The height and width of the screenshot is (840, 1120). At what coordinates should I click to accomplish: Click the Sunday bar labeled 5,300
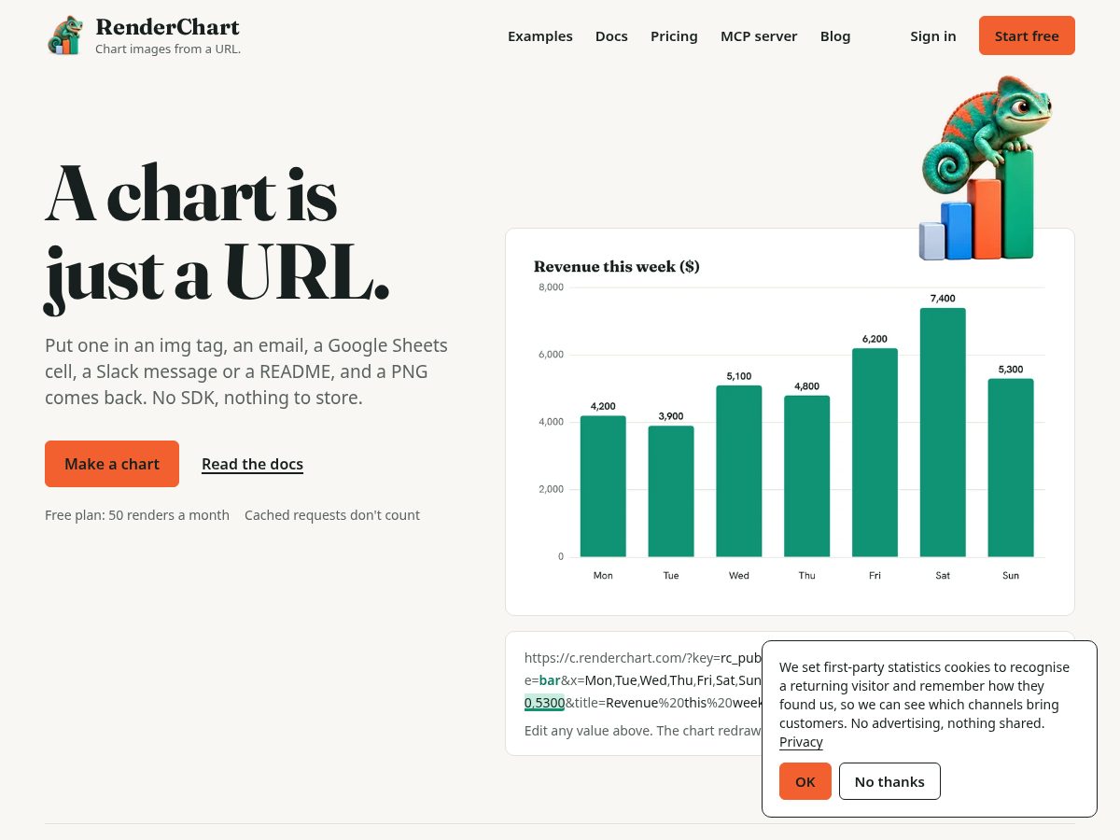[1011, 468]
